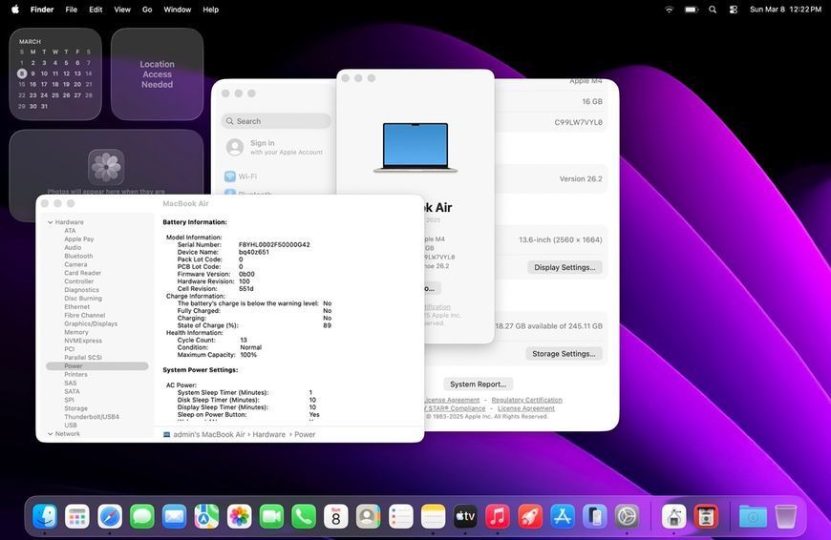Click Storage Settings button
The image size is (831, 540).
coord(564,354)
